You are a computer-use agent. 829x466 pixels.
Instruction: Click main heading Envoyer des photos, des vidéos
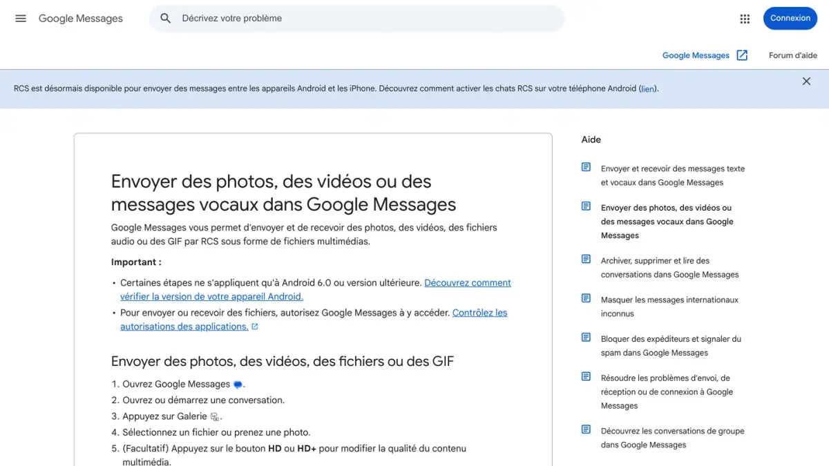pos(283,193)
